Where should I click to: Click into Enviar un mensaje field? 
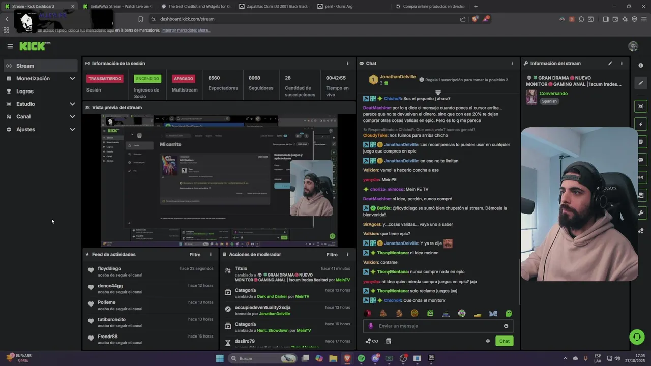(x=438, y=326)
